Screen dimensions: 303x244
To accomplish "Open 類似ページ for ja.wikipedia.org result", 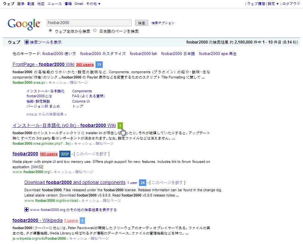I will pyautogui.click(x=99, y=239).
